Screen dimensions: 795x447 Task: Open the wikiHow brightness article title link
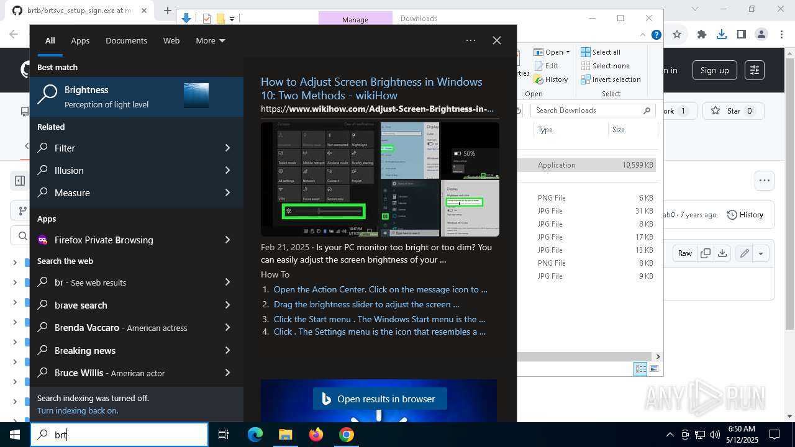[371, 88]
